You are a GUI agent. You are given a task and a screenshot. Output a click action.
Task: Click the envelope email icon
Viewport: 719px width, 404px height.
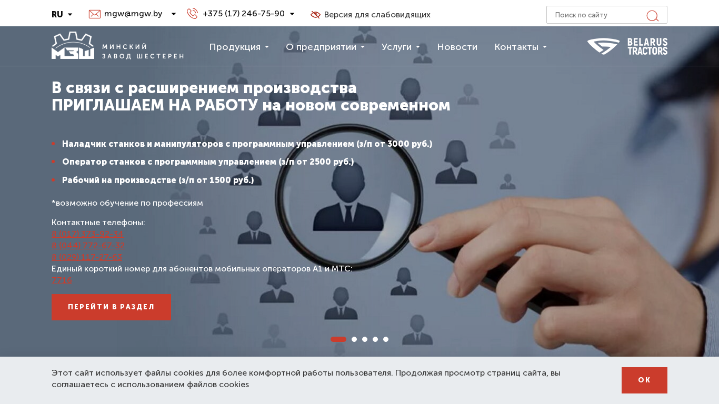pos(95,14)
